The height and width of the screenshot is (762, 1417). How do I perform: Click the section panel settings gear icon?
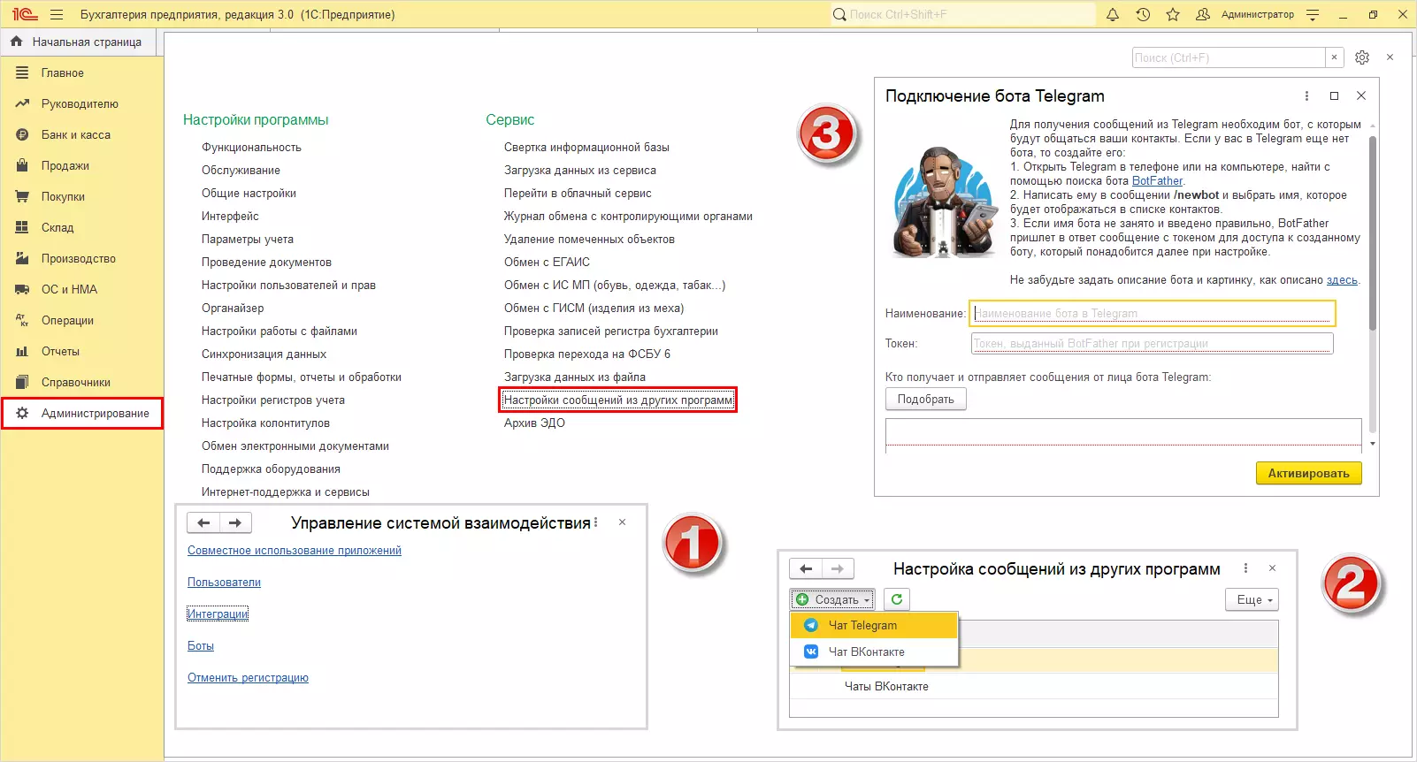pos(1362,57)
